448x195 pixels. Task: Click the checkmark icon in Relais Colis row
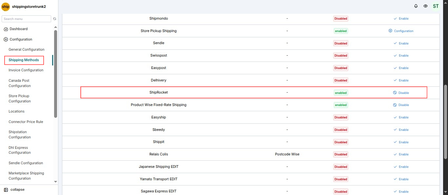point(395,154)
